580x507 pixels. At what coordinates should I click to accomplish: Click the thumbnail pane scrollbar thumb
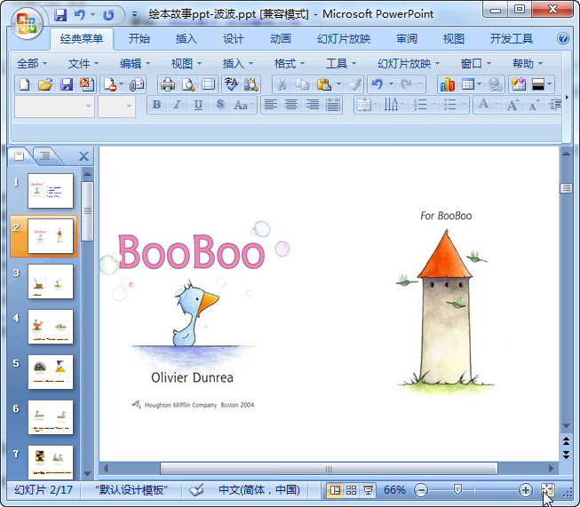pos(87,211)
